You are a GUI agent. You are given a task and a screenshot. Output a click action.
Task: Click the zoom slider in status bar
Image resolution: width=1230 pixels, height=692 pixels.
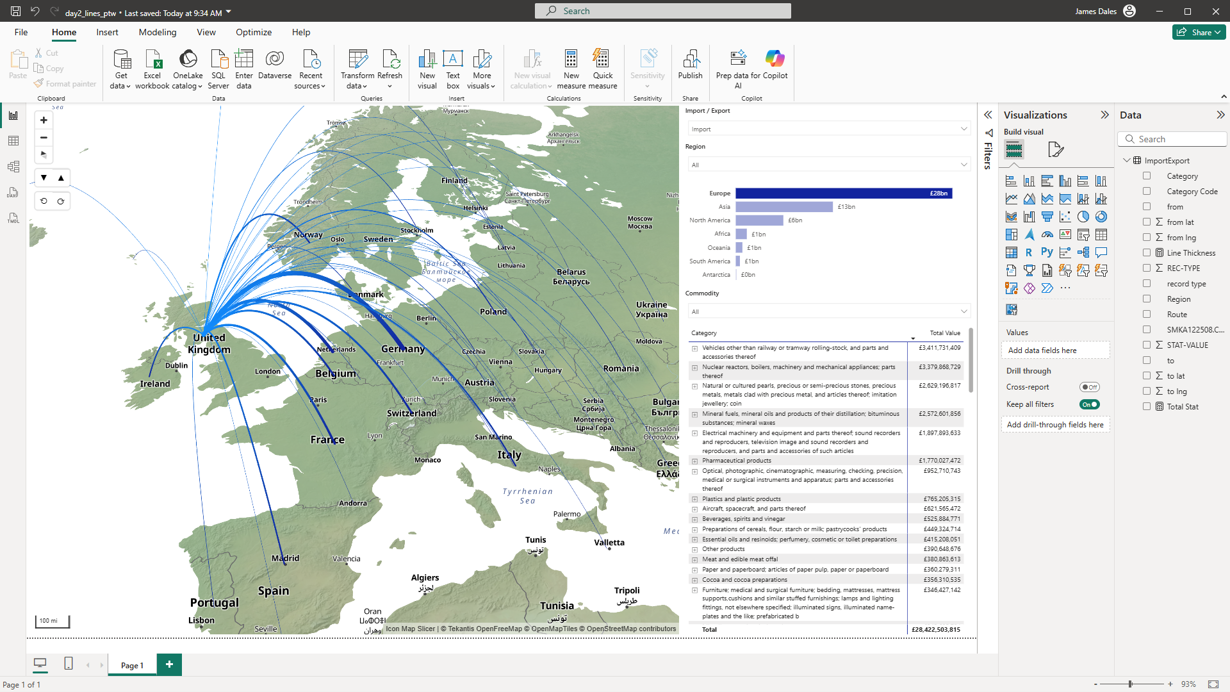click(1130, 684)
